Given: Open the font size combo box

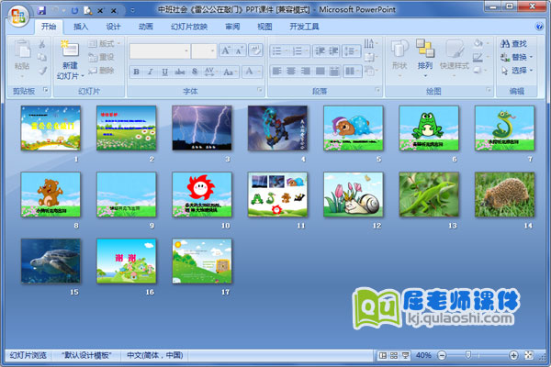Looking at the screenshot, I should click(x=204, y=51).
